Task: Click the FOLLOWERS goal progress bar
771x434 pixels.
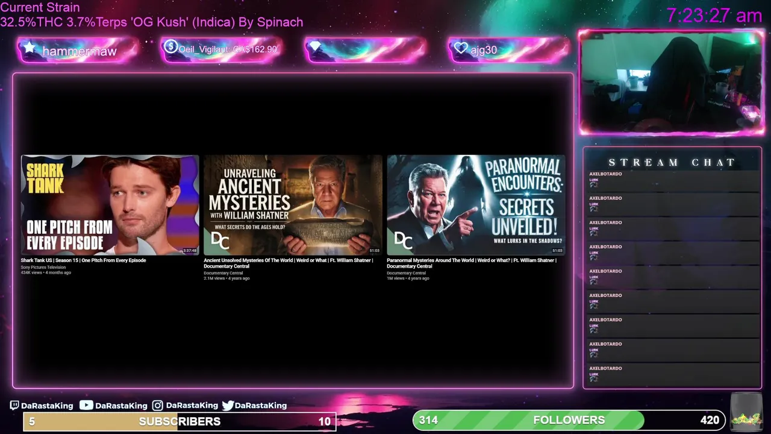Action: click(569, 420)
